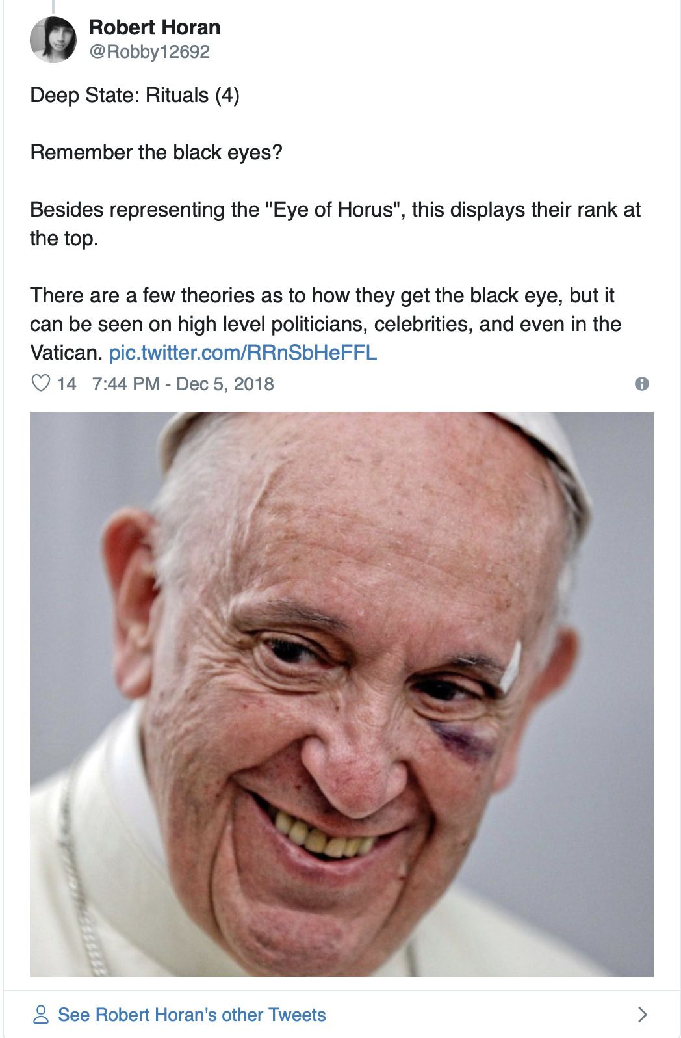This screenshot has height=1038, width=681.
Task: Select See Robert Horan's other Tweets
Action: coord(192,1015)
